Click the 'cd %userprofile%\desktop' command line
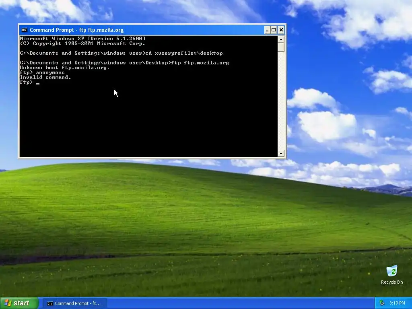Screen dimensions: 412x309 (121, 53)
